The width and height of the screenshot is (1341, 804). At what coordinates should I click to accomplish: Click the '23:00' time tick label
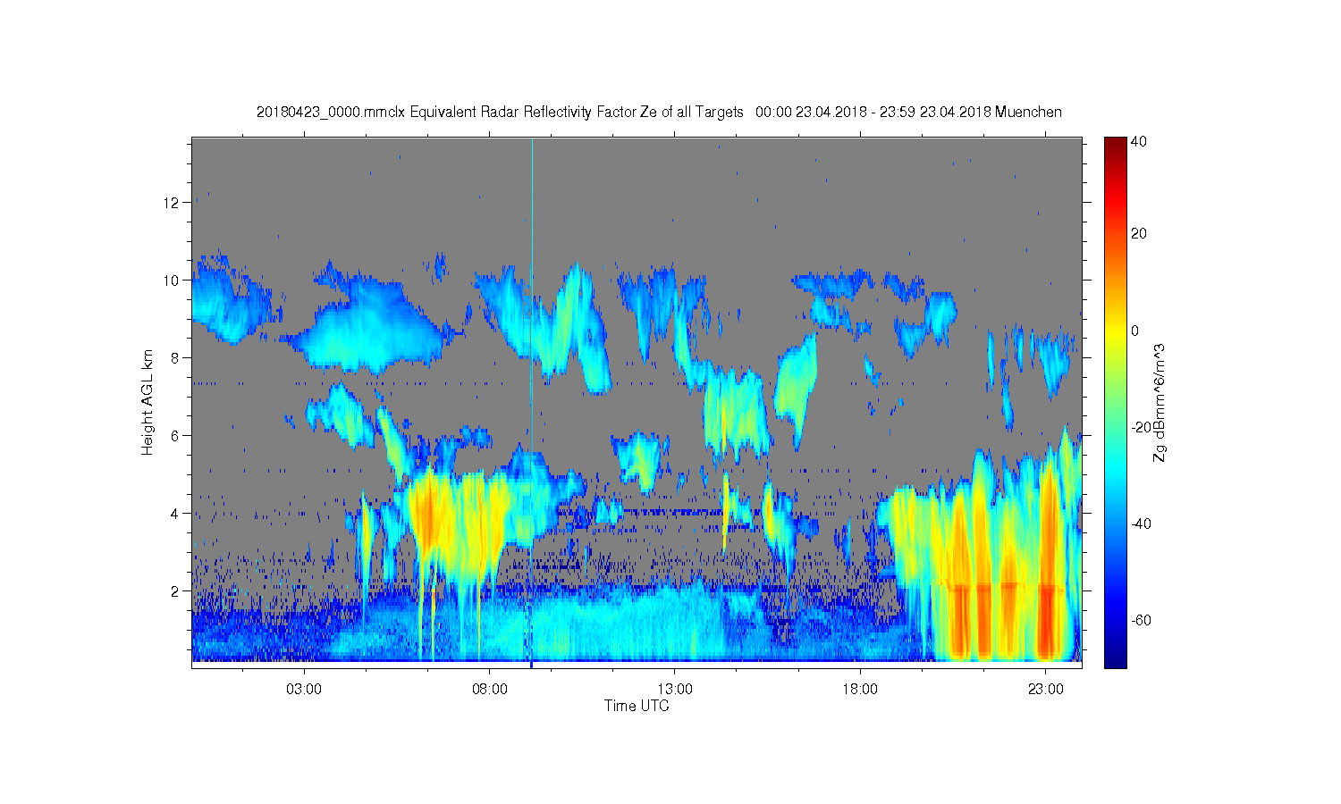(x=1045, y=690)
